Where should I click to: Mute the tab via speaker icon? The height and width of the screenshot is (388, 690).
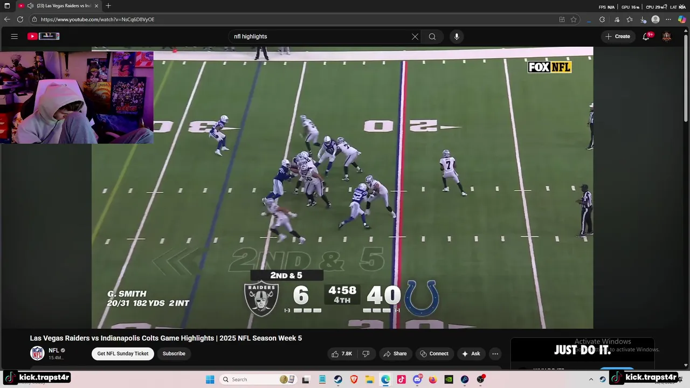pyautogui.click(x=30, y=6)
